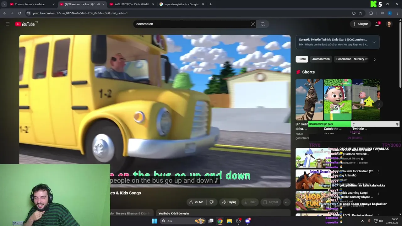
Task: View site information in address bar
Action: [x=29, y=13]
